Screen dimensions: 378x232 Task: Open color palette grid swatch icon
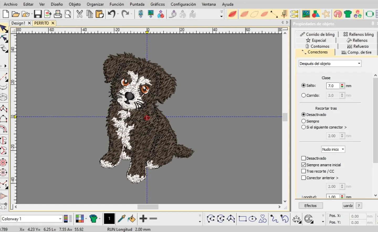tap(80, 219)
